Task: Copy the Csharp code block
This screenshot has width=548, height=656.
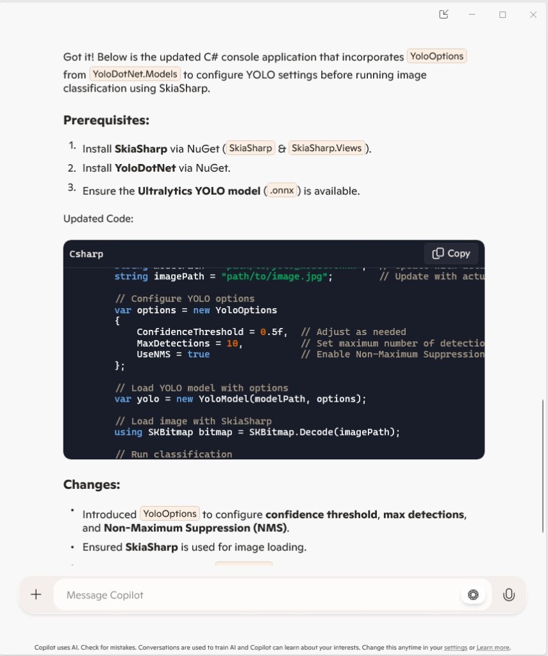Action: [451, 253]
